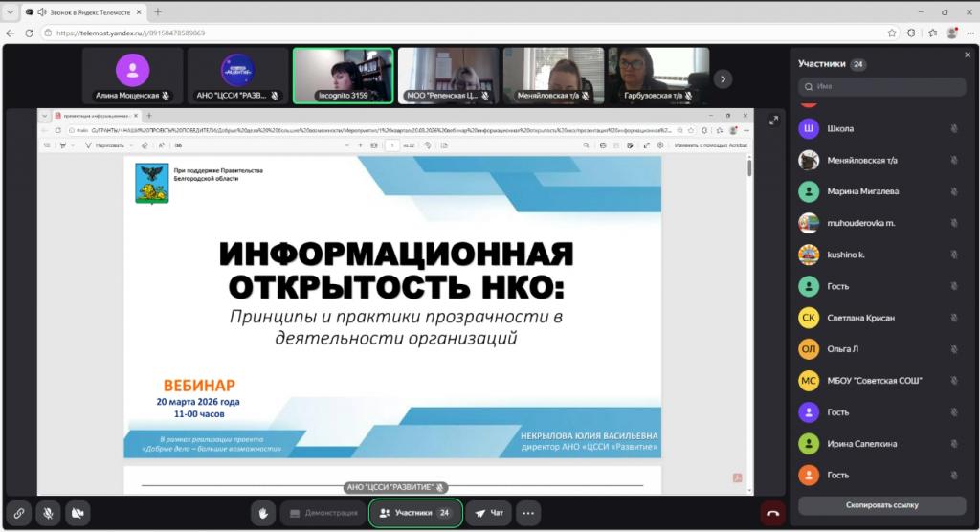This screenshot has width=980, height=532.
Task: Click the telemost.yandex.ru address bar
Action: click(x=462, y=33)
